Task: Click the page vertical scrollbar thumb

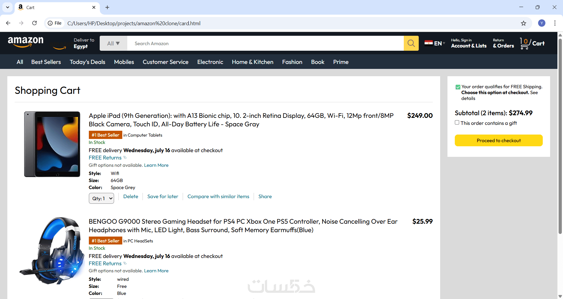Action: (x=560, y=136)
